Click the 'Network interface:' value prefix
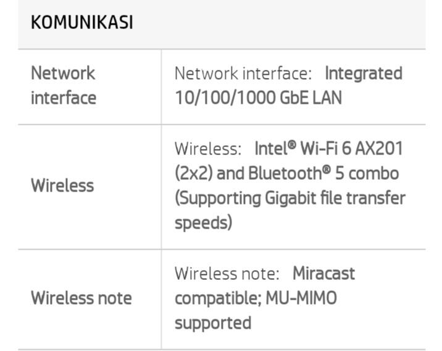This screenshot has height=351, width=442. (x=243, y=74)
